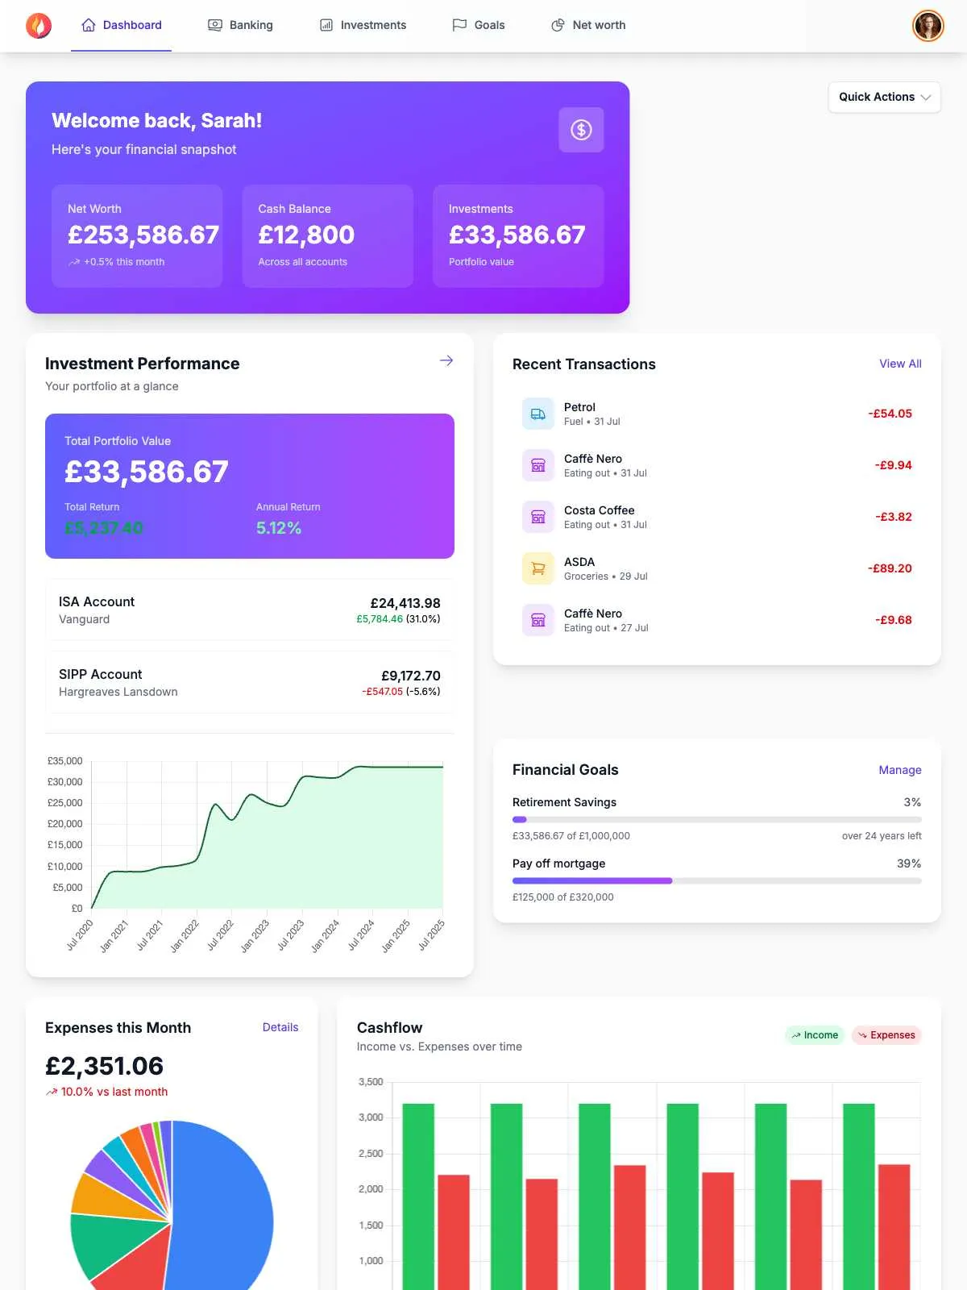This screenshot has height=1290, width=967.
Task: Open expenses Details link
Action: (x=280, y=1027)
